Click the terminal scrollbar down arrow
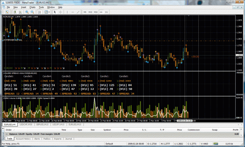245x147 pixels. point(241,135)
